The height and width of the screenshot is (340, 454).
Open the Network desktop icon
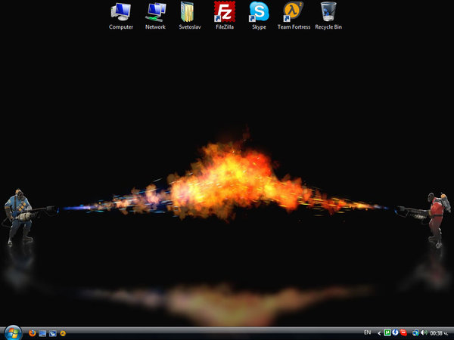click(155, 16)
